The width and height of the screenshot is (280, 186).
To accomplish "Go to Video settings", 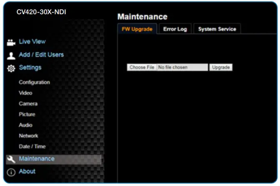I will (25, 93).
